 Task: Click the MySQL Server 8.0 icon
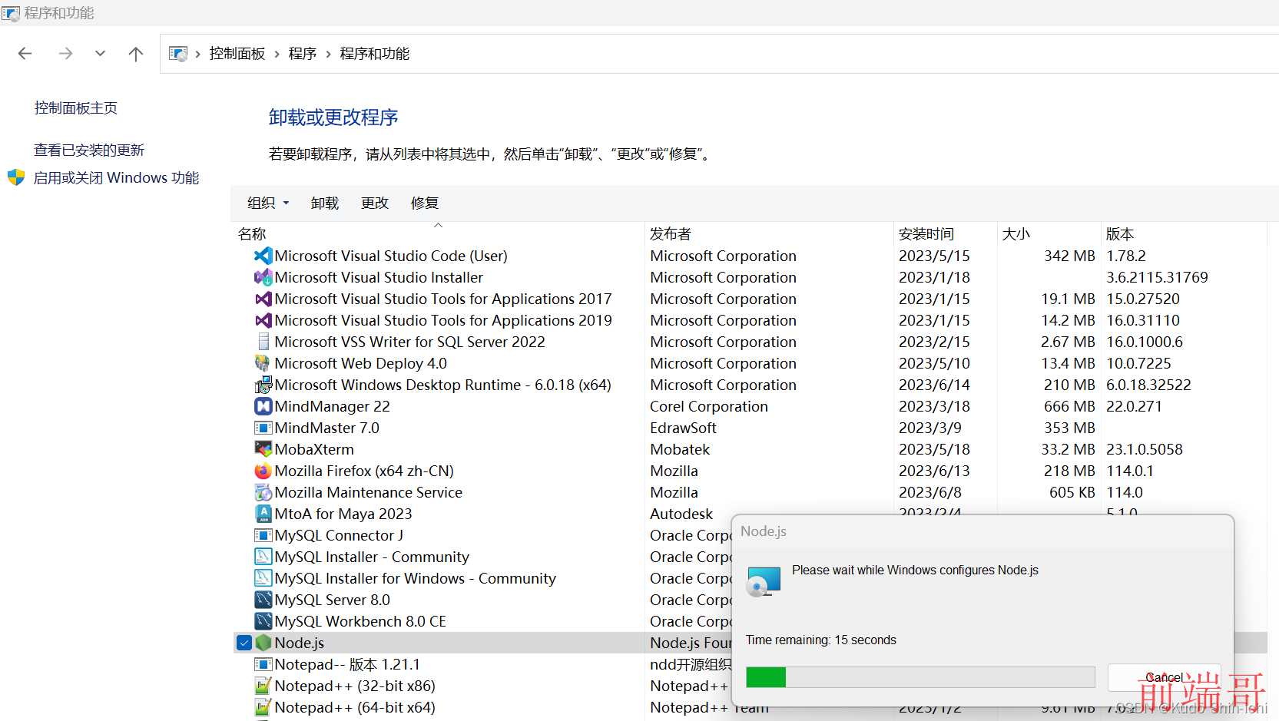[263, 600]
